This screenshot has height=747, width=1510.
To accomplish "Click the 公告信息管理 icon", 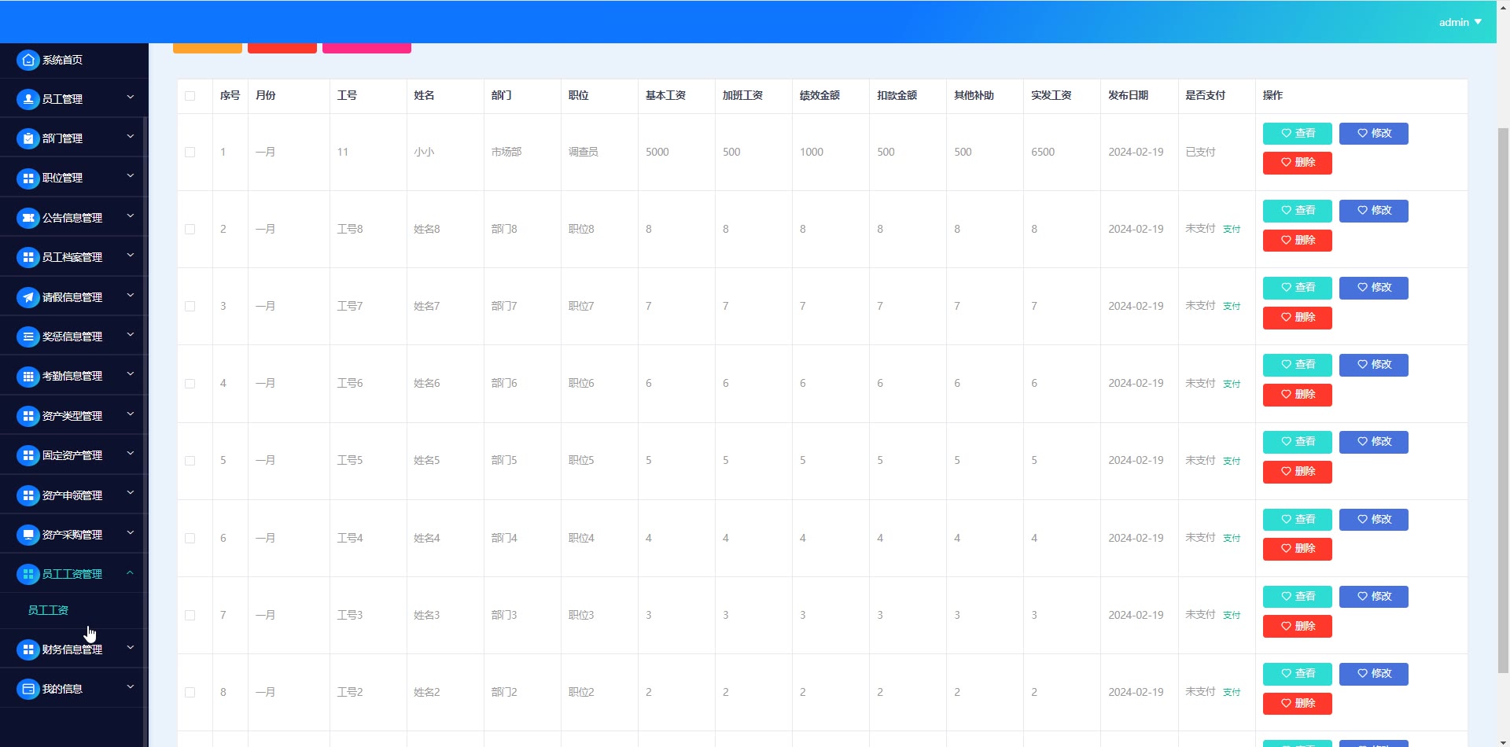I will [28, 218].
